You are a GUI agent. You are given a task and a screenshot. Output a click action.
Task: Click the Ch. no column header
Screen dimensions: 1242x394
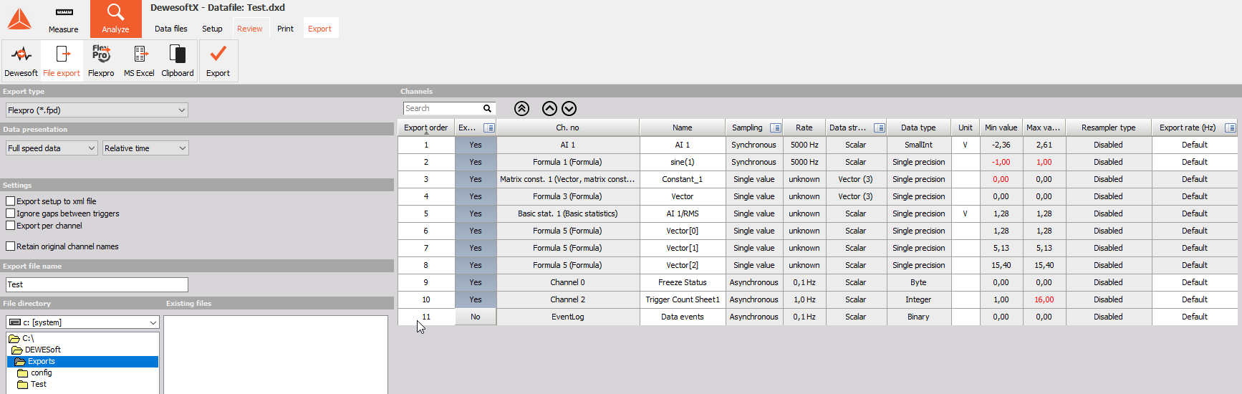[567, 128]
